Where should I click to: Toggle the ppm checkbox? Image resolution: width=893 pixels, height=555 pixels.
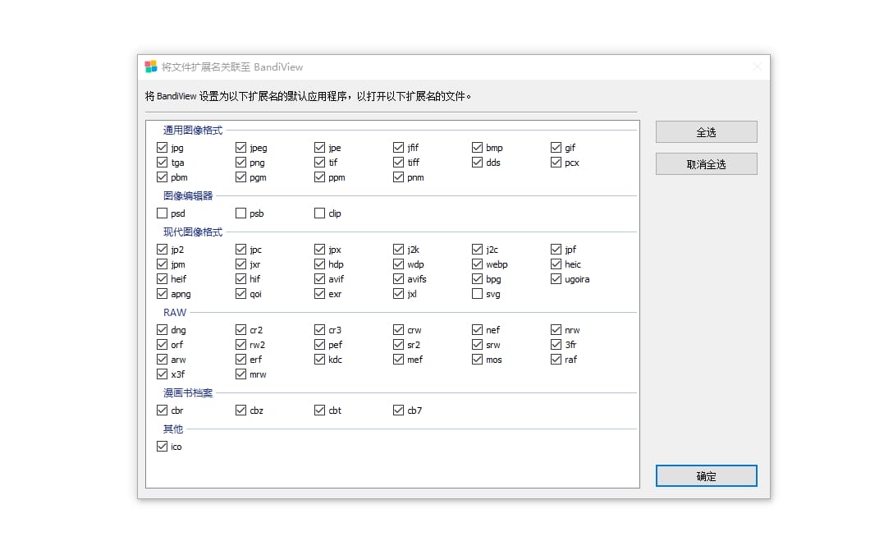click(319, 177)
